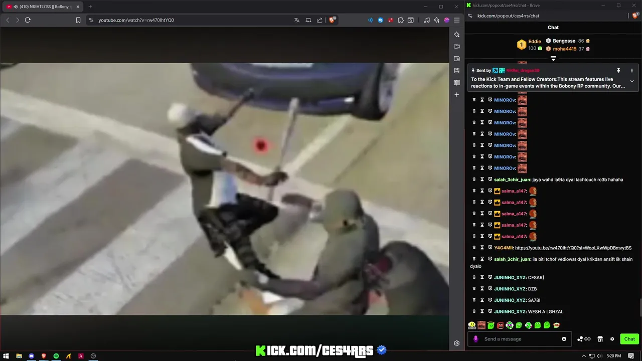Screen dimensions: 642x361
Task: Add a new item to sidebar
Action: (456, 95)
